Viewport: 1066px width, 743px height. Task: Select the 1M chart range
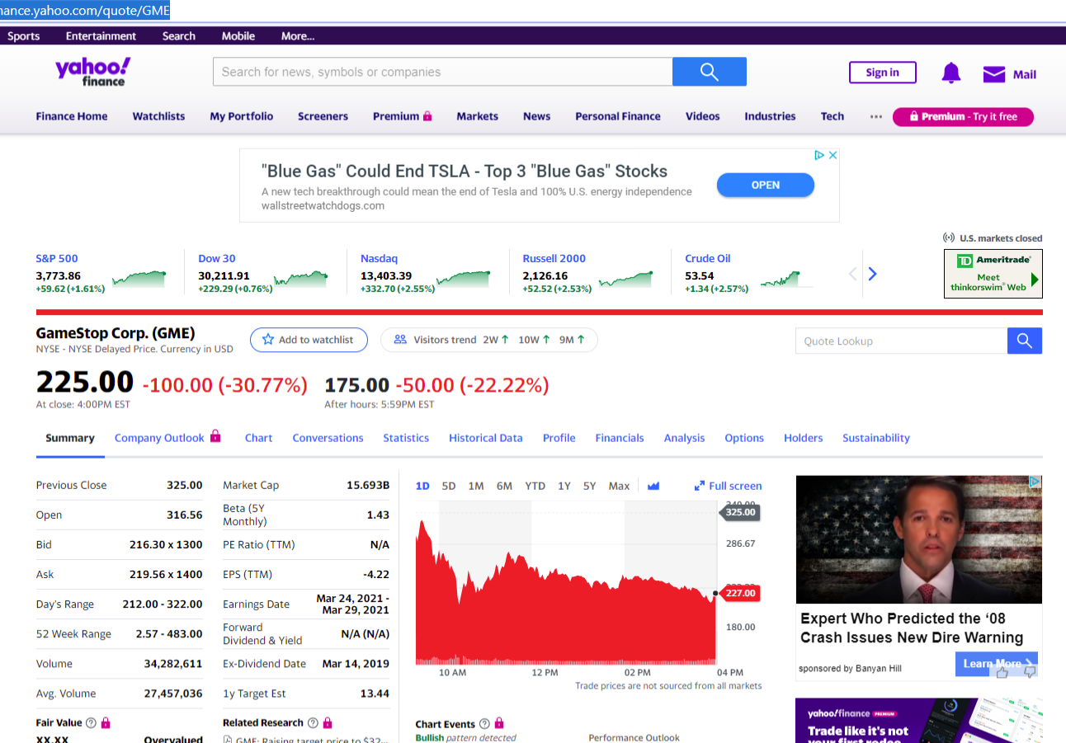coord(476,486)
